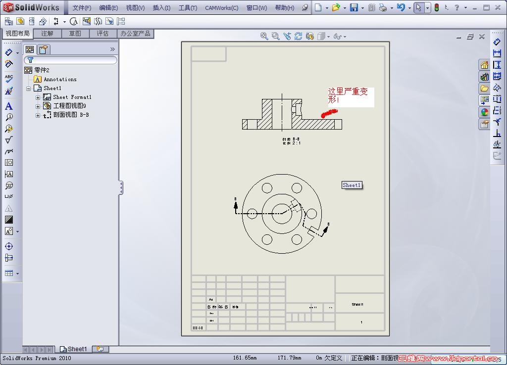Click the Section View icon in toolbar

[x=56, y=22]
